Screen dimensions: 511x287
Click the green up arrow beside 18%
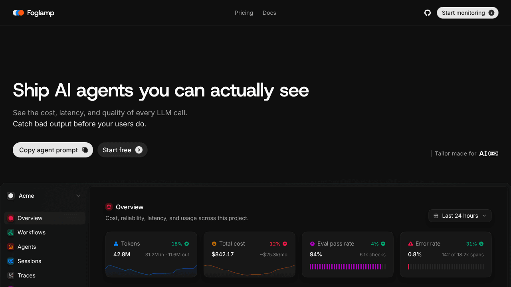[x=187, y=244]
